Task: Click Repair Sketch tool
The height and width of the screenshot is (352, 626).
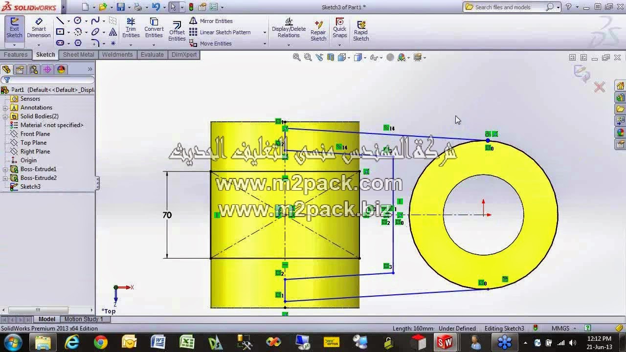Action: [x=318, y=30]
